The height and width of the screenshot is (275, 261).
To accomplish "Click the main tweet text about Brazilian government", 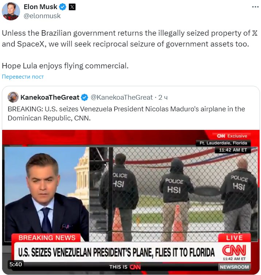I will click(130, 49).
